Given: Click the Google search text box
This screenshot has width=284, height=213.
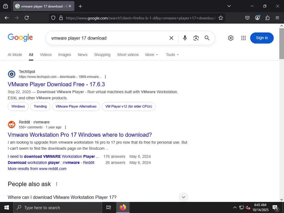Looking at the screenshot, I should (109, 38).
